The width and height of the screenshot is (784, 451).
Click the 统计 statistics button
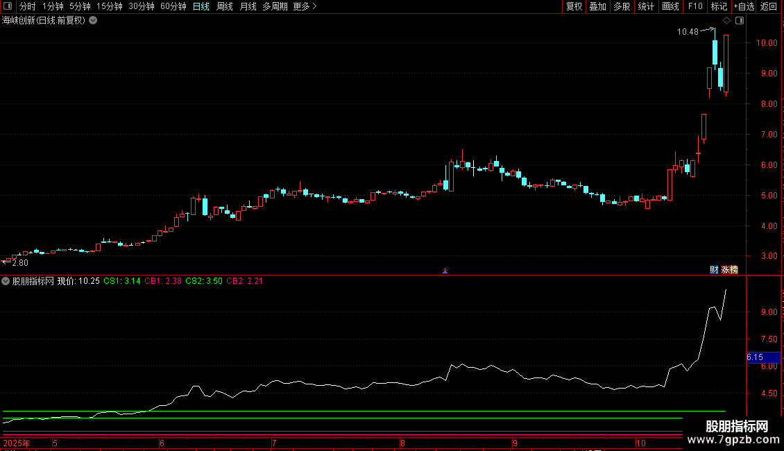pyautogui.click(x=646, y=6)
